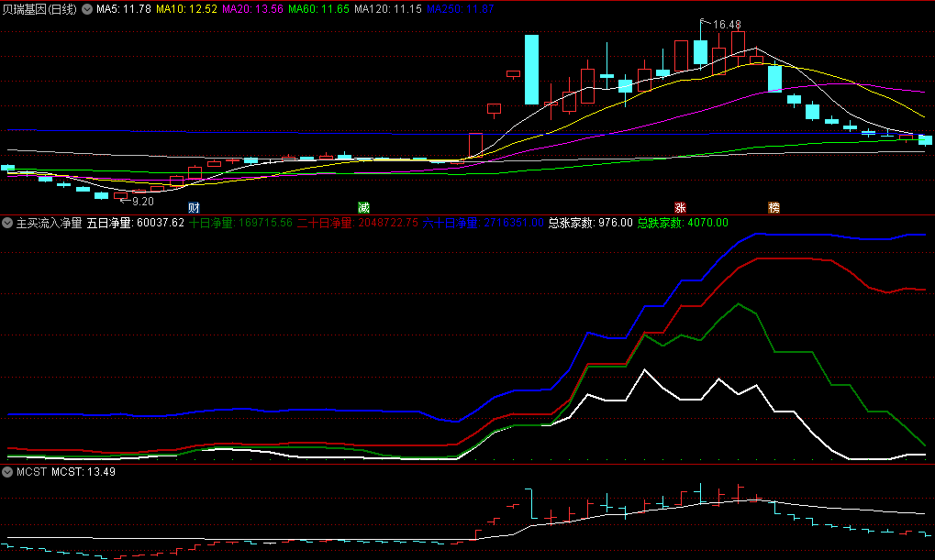Click the 9.20 low price label

(x=142, y=202)
